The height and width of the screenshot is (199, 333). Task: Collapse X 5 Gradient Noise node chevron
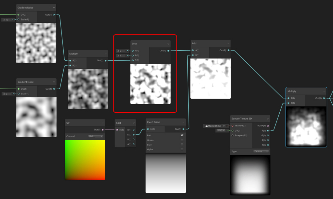[54, 82]
